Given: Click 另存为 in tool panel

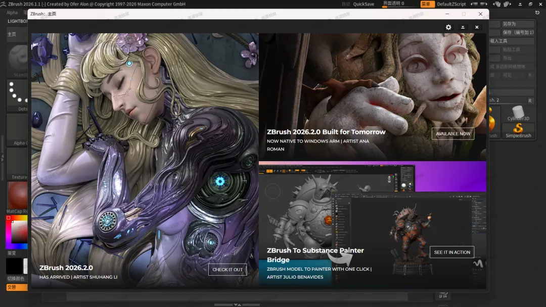Looking at the screenshot, I should coord(518,24).
